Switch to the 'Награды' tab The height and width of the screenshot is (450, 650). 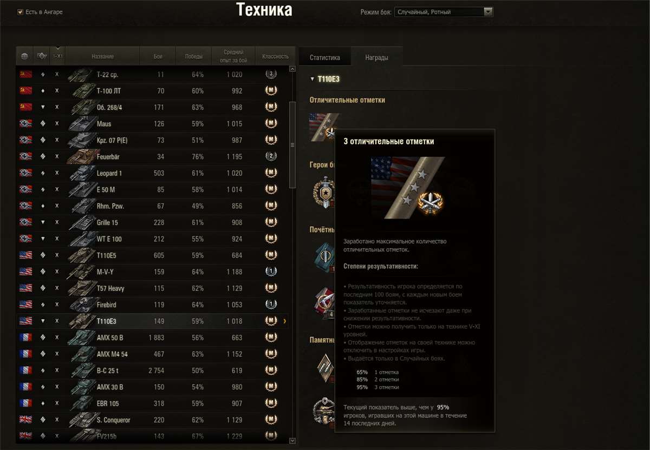point(376,57)
